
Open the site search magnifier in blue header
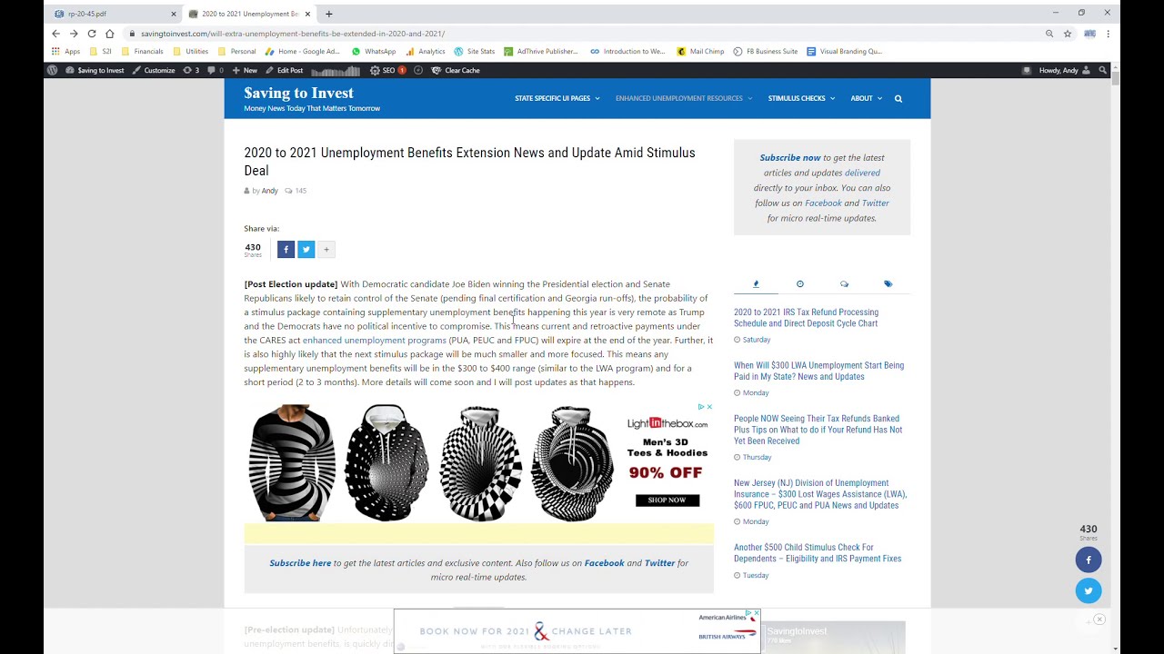click(x=898, y=98)
